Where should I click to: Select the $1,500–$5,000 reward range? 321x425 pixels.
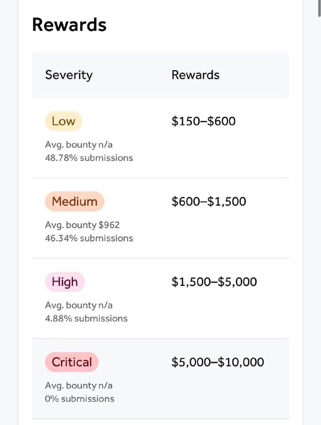click(x=214, y=282)
